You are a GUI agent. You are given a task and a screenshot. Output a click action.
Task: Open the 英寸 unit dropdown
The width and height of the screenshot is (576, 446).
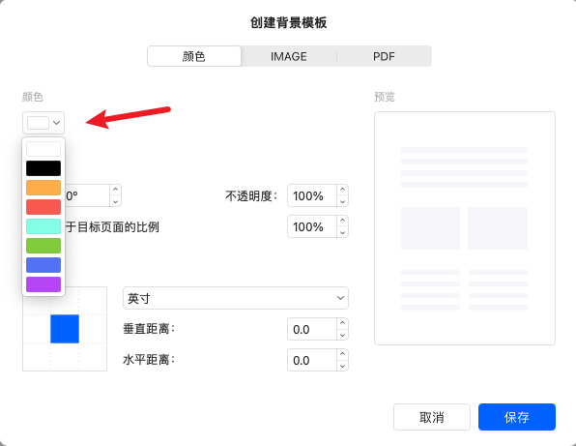click(x=236, y=298)
